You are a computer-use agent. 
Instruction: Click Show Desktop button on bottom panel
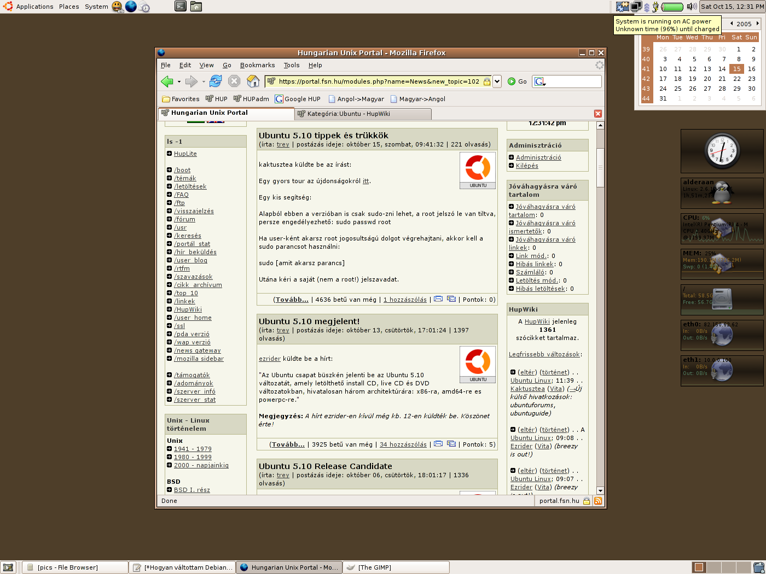click(x=8, y=567)
